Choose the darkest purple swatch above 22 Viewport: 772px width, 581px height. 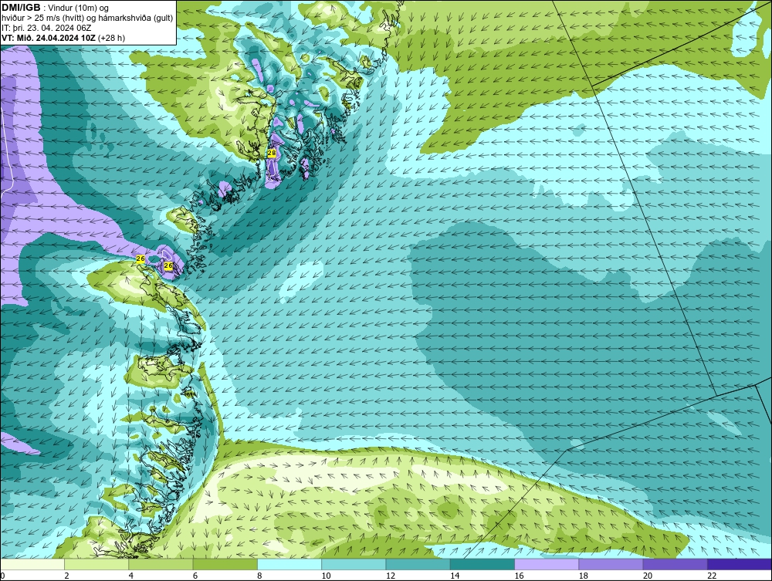click(x=740, y=564)
